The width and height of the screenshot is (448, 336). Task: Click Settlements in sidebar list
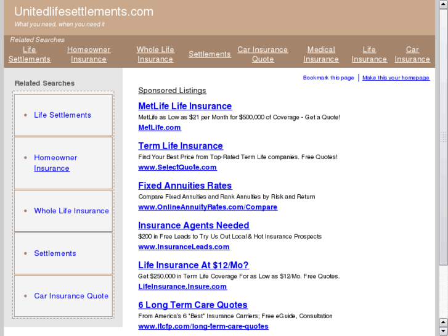(55, 253)
